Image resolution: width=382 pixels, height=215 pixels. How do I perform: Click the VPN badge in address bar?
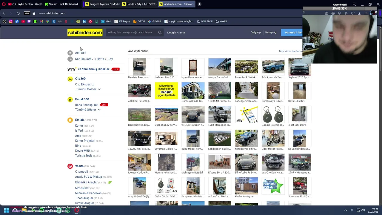click(x=27, y=13)
